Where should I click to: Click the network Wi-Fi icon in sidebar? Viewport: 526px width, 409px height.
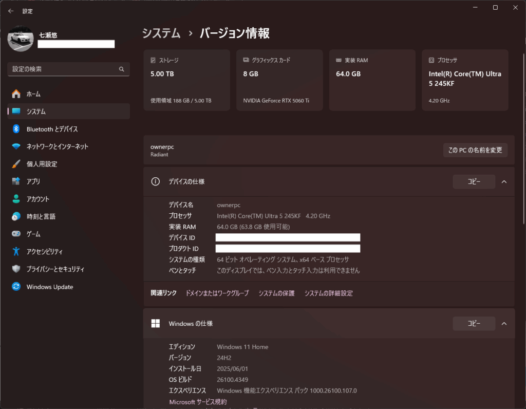click(16, 146)
